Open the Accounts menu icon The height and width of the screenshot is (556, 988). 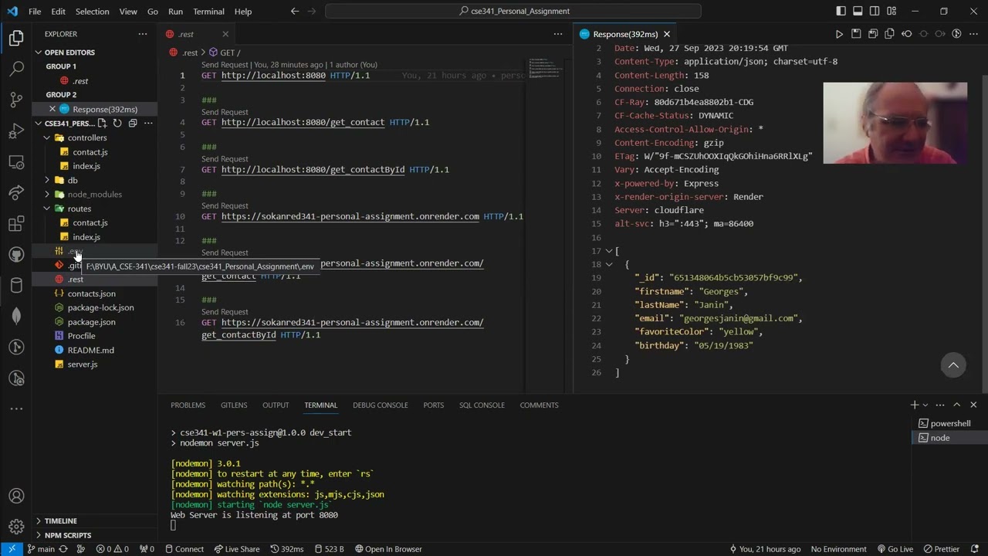(x=16, y=496)
